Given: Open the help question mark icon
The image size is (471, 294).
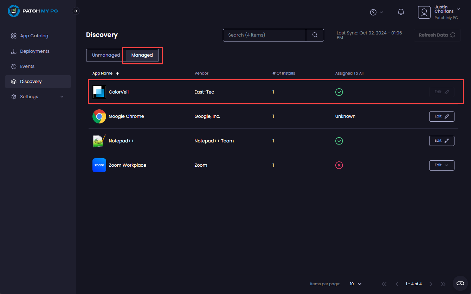Looking at the screenshot, I should click(373, 12).
